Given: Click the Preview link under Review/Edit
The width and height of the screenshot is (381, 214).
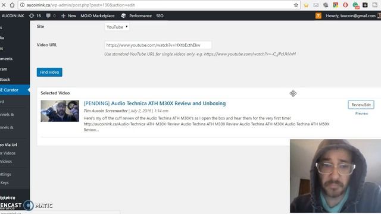Looking at the screenshot, I should 361,114.
